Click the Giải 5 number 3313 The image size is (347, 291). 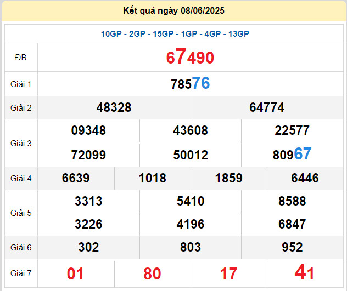[x=88, y=201]
